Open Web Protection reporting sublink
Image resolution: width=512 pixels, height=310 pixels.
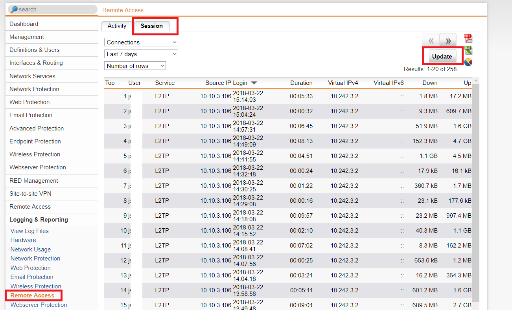pos(31,268)
